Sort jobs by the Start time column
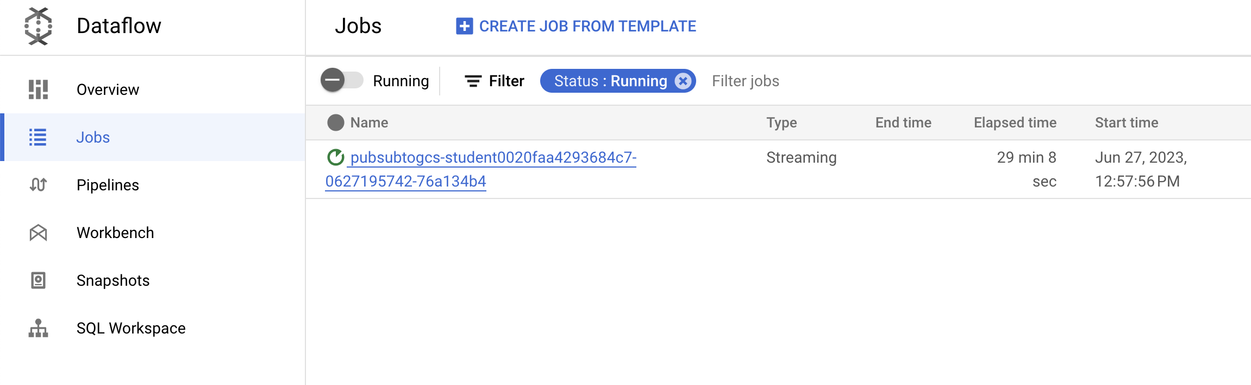 (1126, 123)
